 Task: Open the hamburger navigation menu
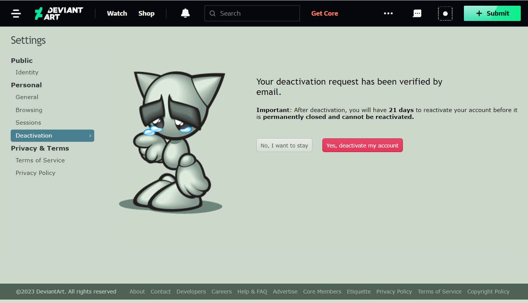[x=16, y=13]
